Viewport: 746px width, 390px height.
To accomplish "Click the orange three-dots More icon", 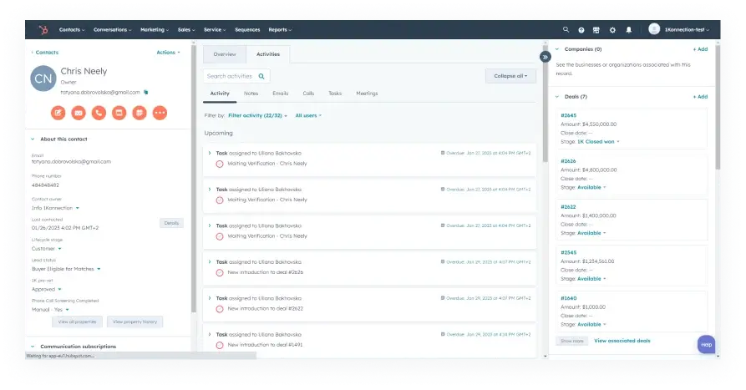I will tap(160, 113).
